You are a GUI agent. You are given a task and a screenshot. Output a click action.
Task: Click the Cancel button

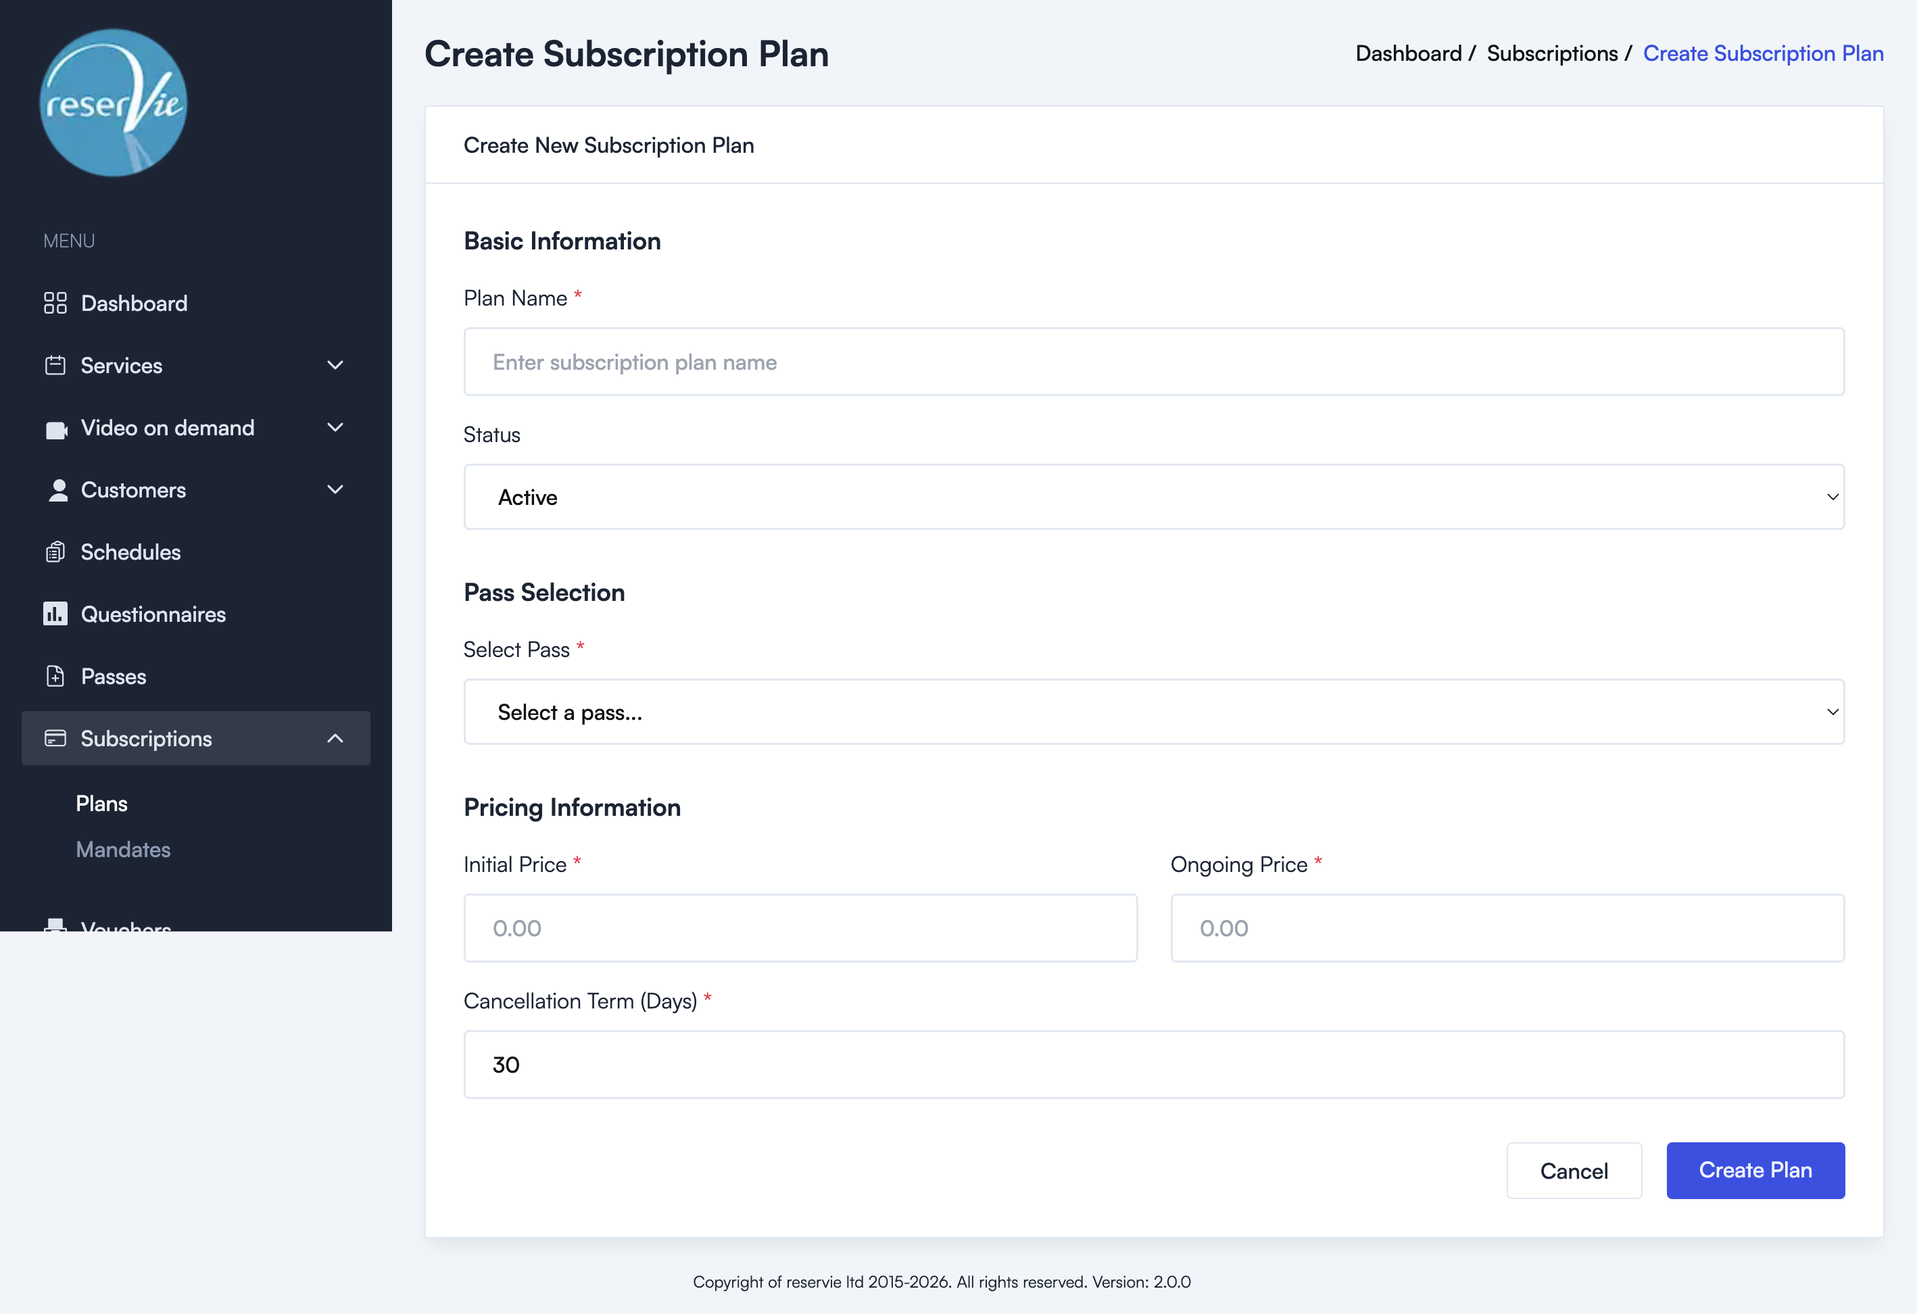click(x=1573, y=1171)
